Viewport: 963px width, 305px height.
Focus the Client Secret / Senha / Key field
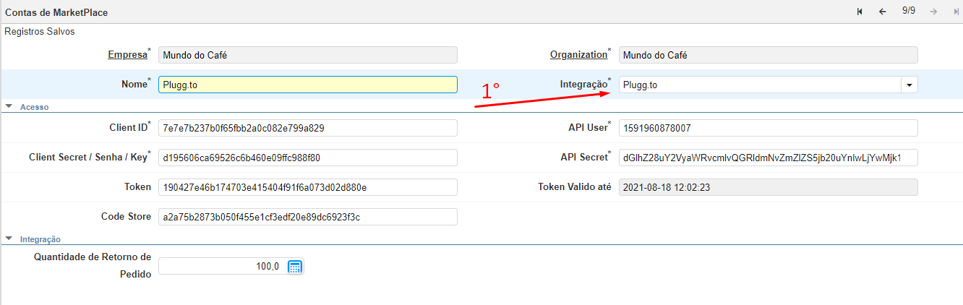(x=307, y=158)
